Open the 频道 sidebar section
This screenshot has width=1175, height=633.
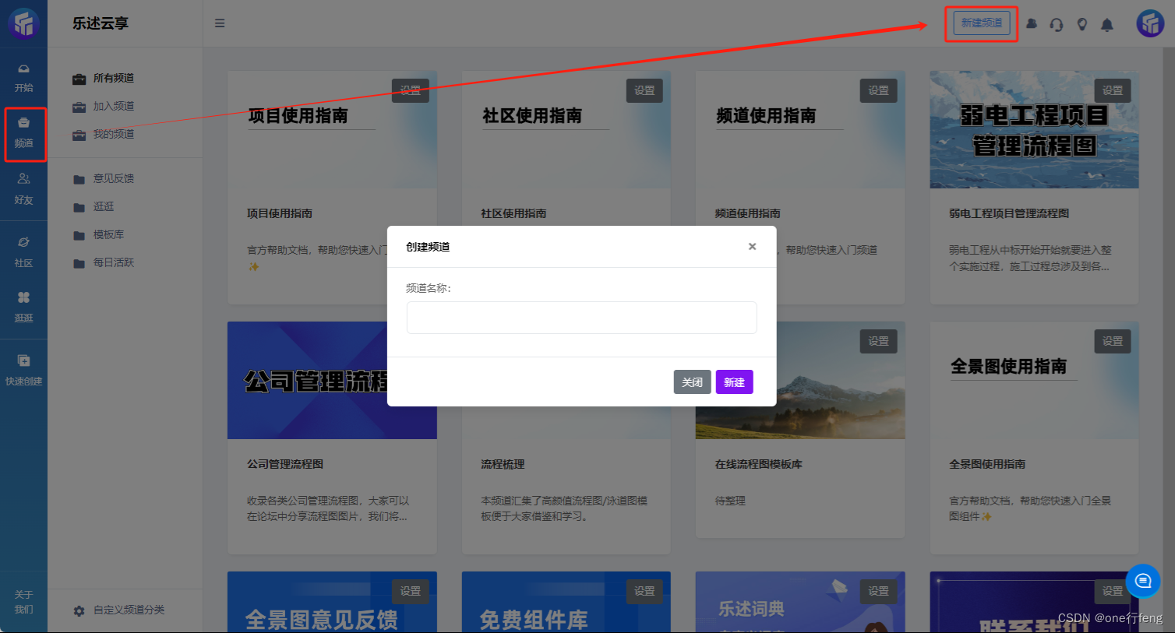click(x=23, y=133)
